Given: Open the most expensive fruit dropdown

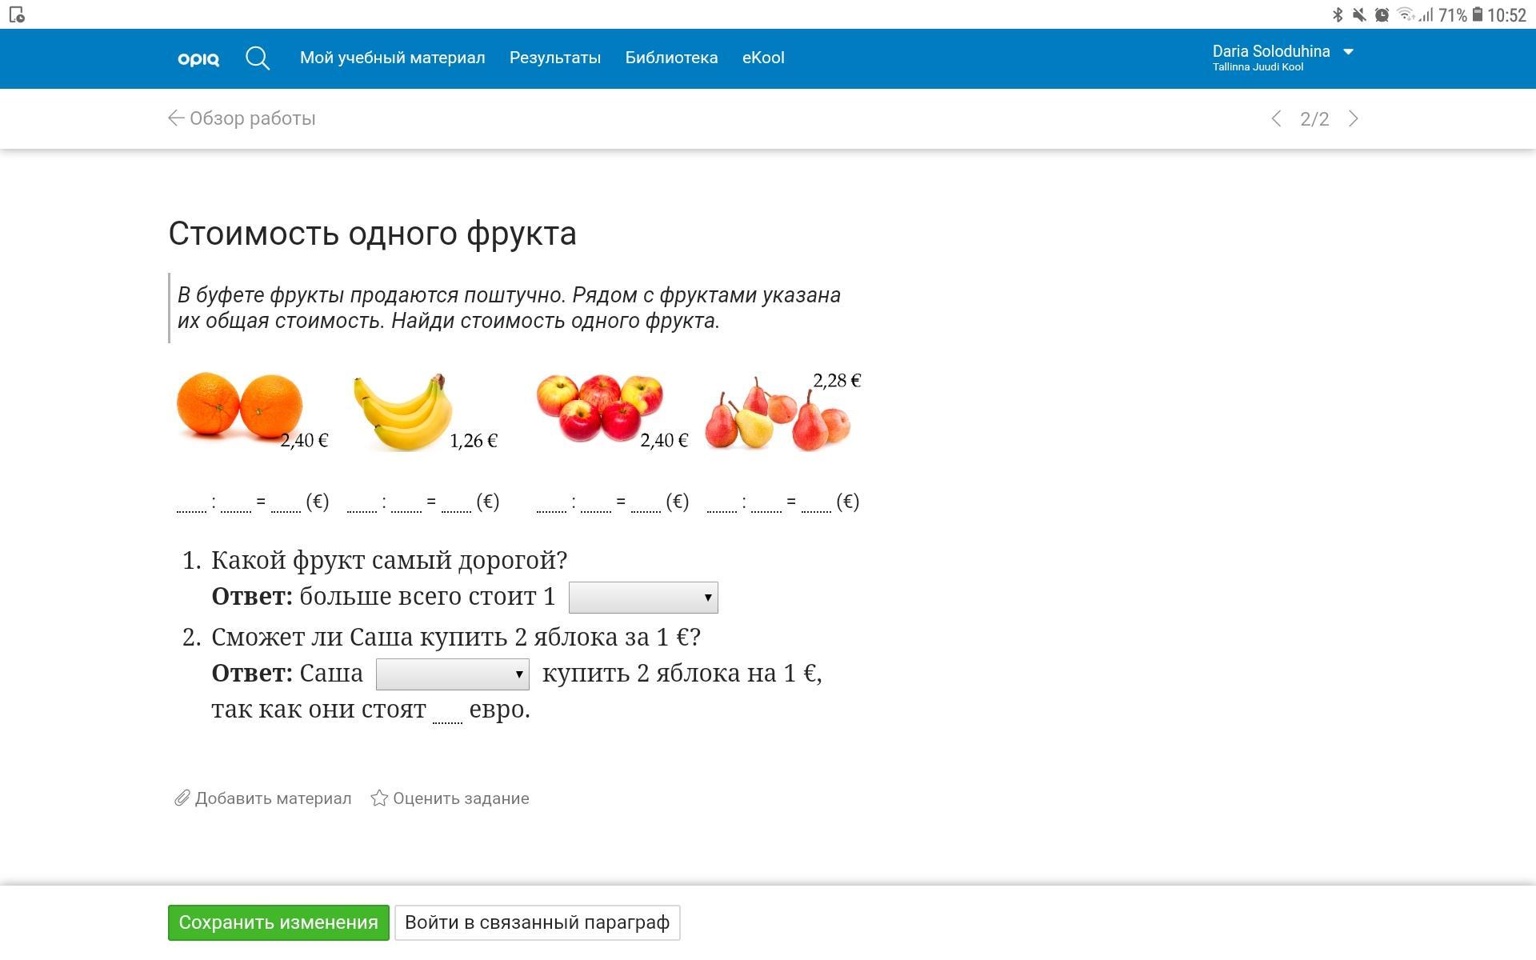Looking at the screenshot, I should [x=643, y=598].
